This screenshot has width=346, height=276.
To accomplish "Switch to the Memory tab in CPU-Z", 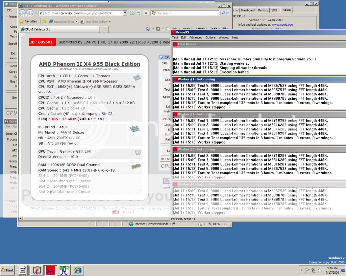I will (x=263, y=10).
